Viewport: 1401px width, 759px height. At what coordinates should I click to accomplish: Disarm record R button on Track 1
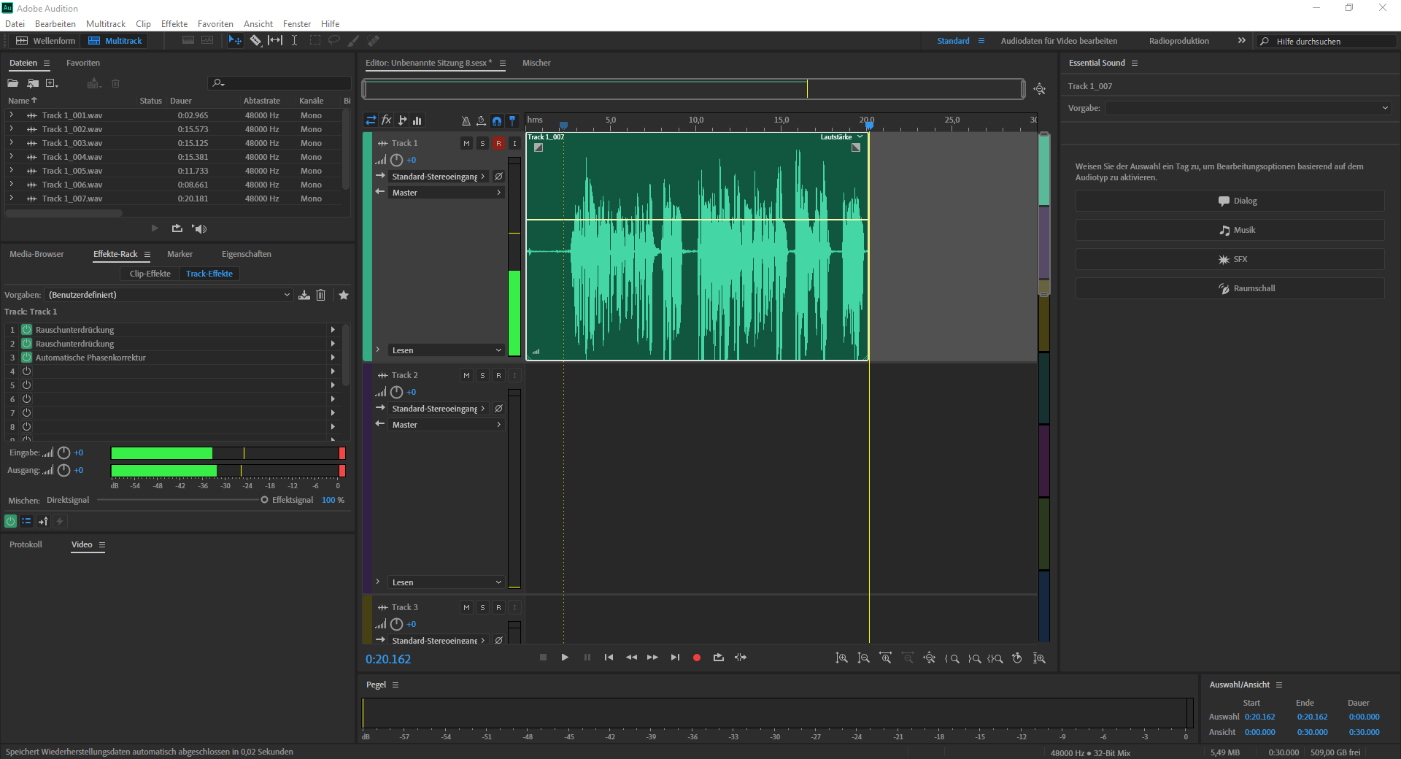(x=498, y=144)
